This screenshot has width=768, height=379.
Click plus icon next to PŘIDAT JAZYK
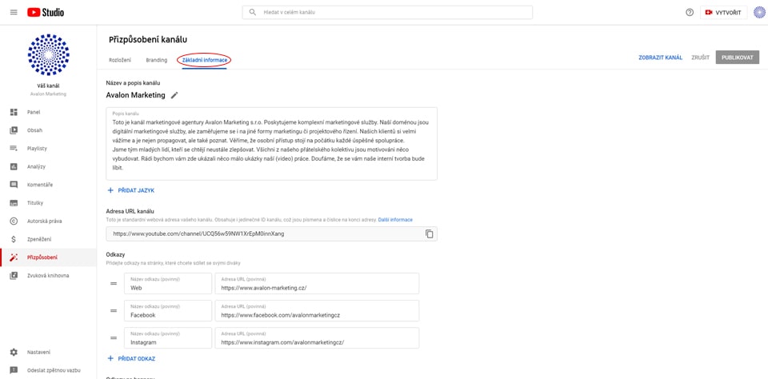pos(110,190)
